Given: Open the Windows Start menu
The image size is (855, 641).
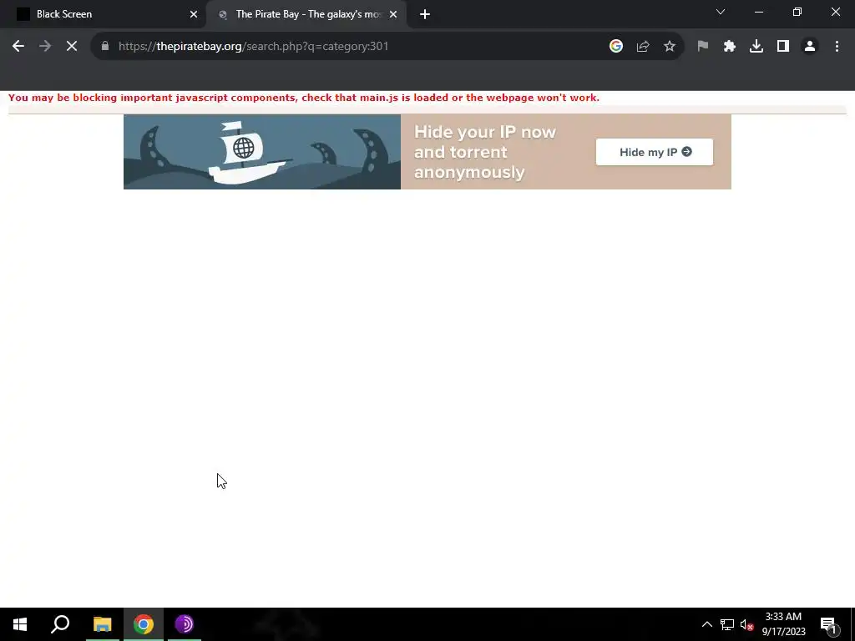Looking at the screenshot, I should 20,624.
